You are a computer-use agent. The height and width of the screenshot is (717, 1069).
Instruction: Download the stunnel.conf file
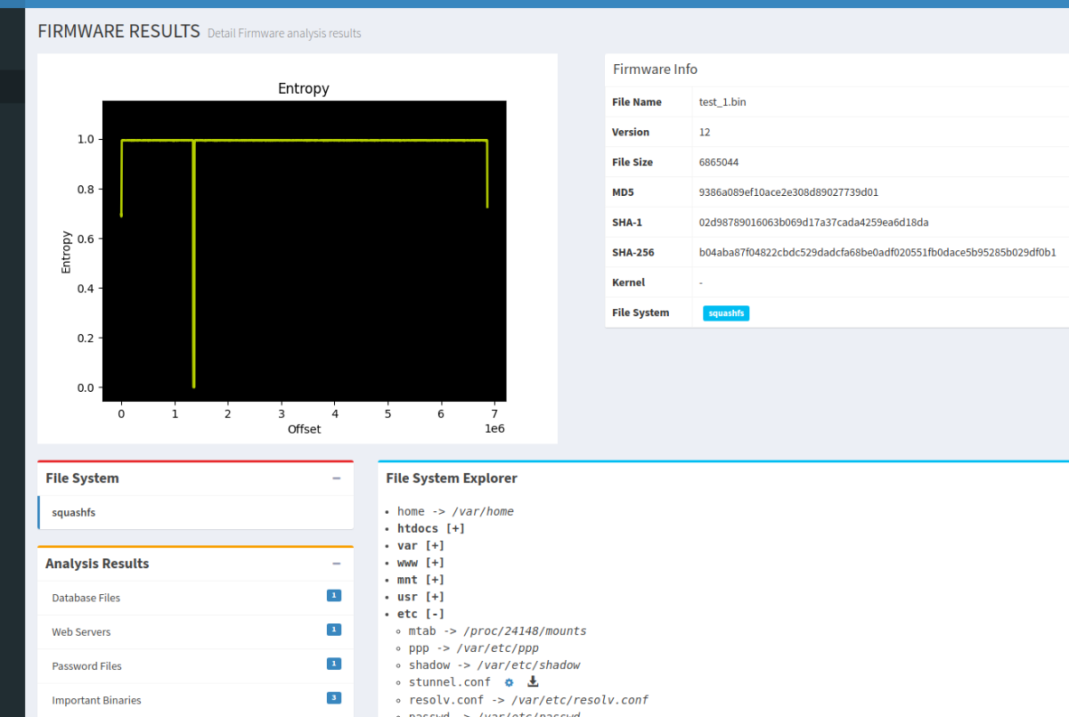coord(534,682)
